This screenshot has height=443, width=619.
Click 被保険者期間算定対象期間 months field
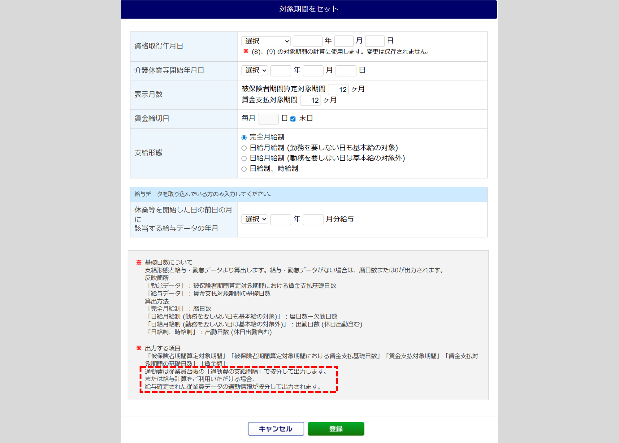coord(338,89)
